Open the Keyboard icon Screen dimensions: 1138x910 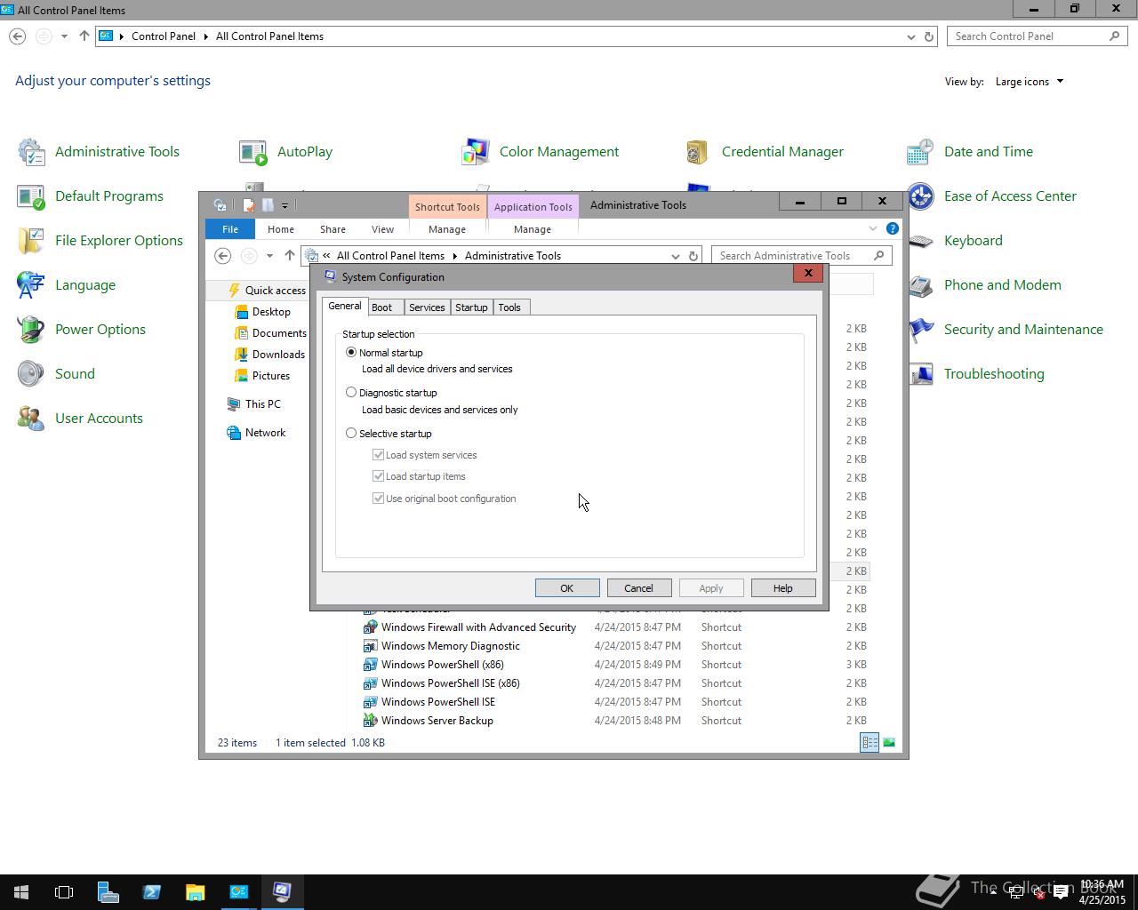click(920, 241)
